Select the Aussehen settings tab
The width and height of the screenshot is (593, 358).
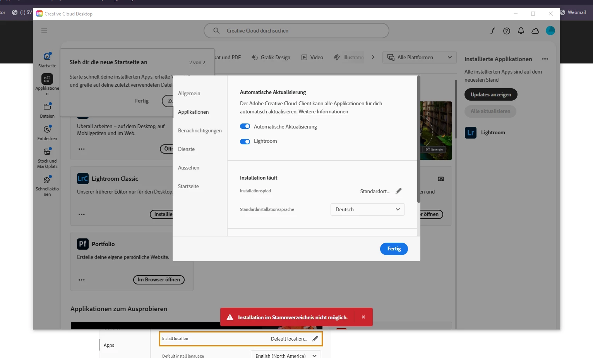189,168
